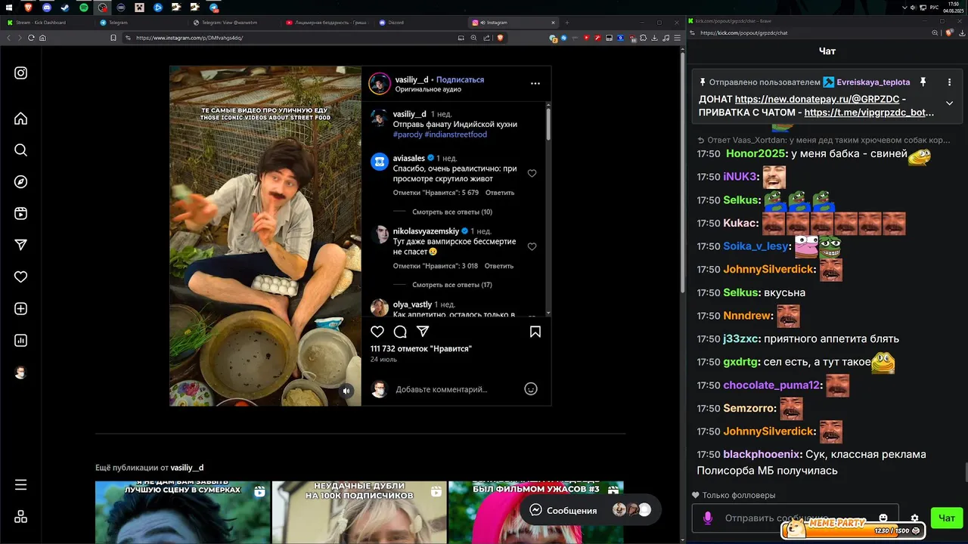Expand all 17 replies to nikolasvyazemskiy comment

452,285
